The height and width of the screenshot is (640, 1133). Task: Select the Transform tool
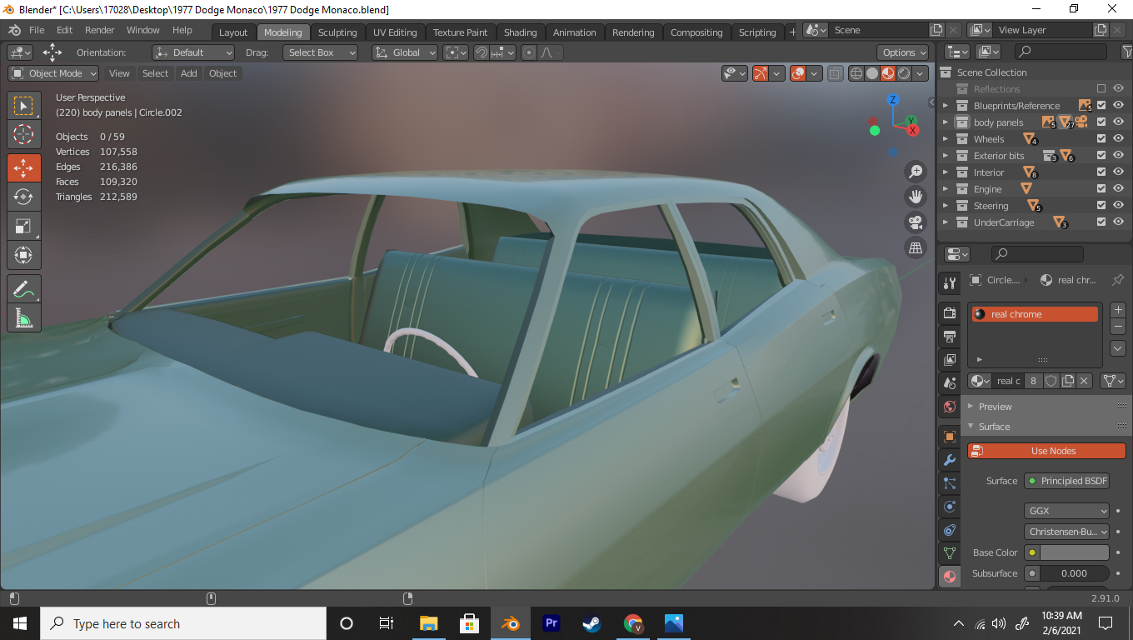[x=24, y=255]
